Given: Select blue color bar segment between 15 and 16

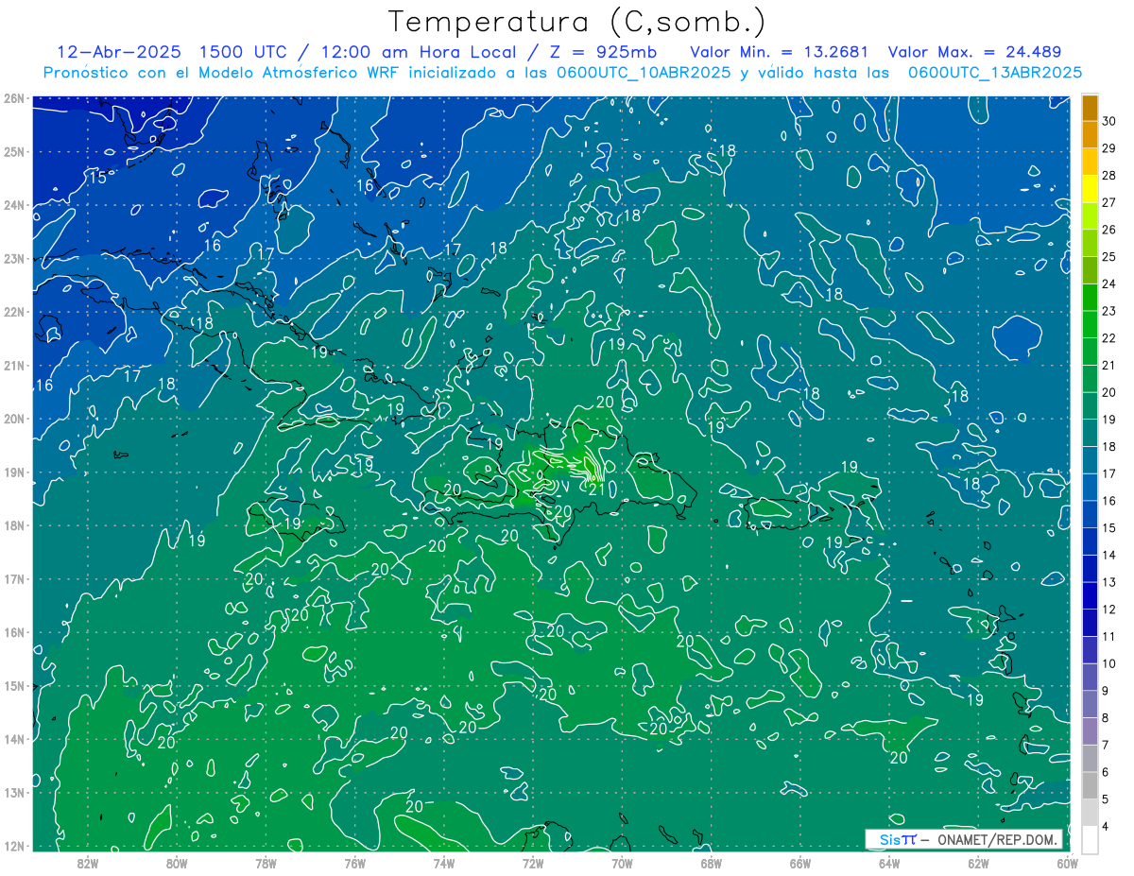Looking at the screenshot, I should [x=1090, y=514].
